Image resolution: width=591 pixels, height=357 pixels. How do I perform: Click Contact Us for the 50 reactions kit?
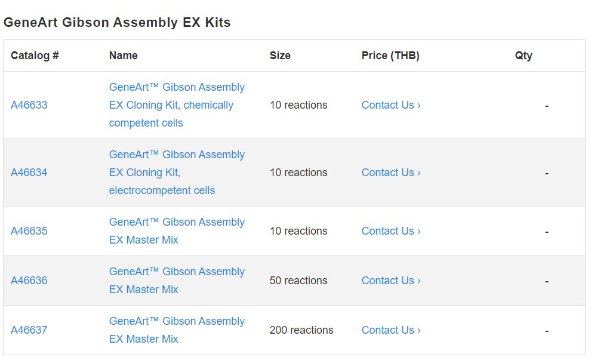pyautogui.click(x=391, y=281)
